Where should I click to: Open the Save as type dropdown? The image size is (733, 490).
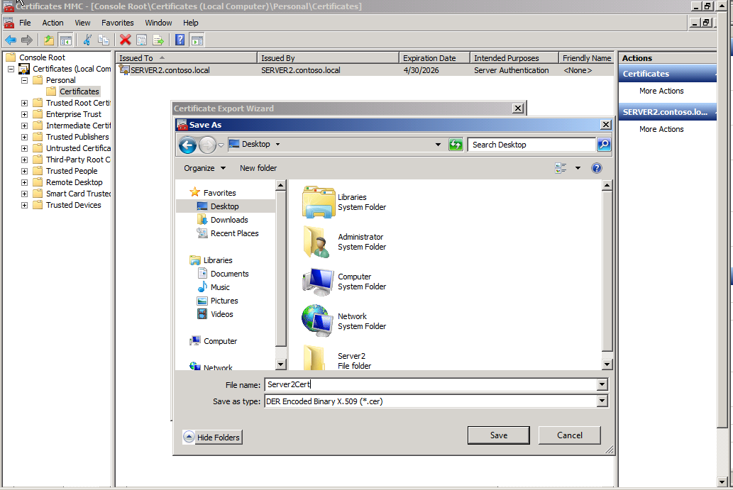click(602, 401)
